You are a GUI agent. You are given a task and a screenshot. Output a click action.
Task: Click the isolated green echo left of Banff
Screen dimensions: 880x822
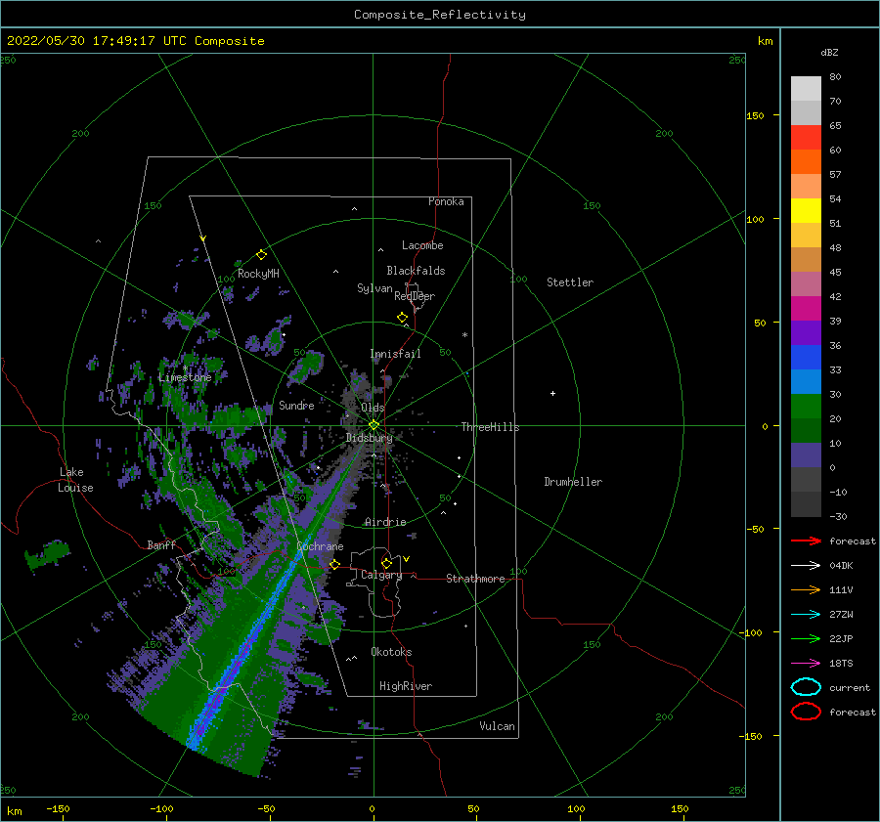[47, 554]
